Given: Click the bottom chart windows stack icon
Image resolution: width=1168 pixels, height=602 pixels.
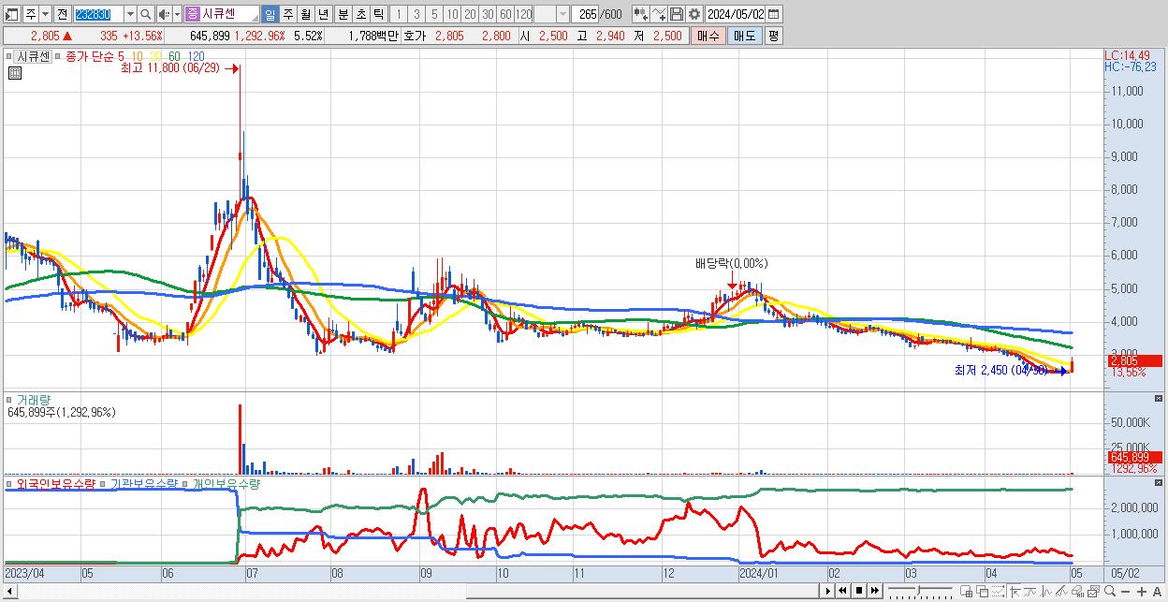Looking at the screenshot, I should click(x=1093, y=591).
